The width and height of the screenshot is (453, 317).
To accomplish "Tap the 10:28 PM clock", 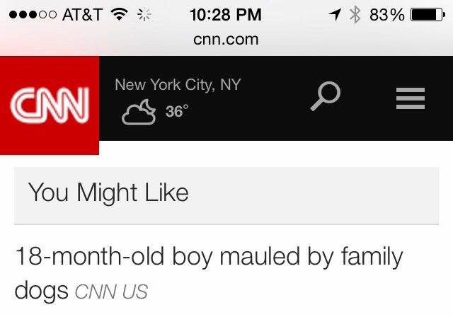I will pyautogui.click(x=226, y=15).
